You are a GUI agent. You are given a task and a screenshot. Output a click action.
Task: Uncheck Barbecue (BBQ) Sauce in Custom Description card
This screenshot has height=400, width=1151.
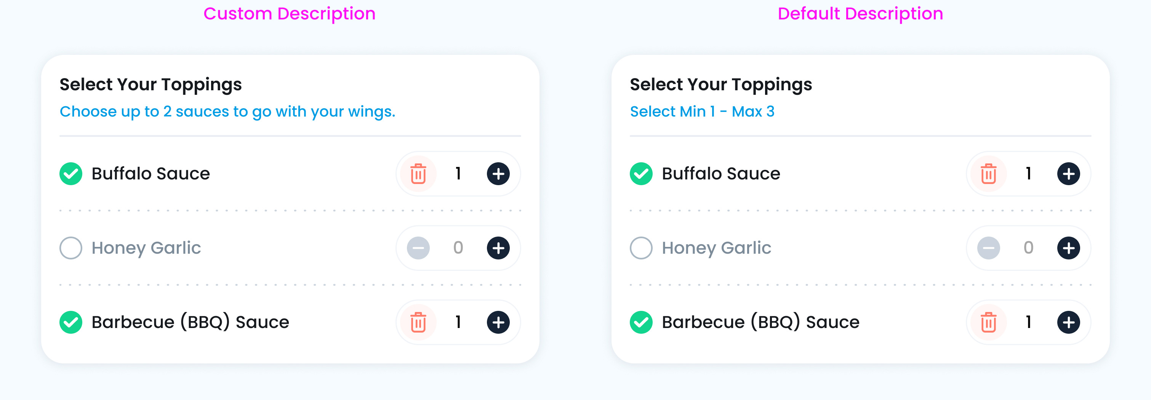coord(70,322)
